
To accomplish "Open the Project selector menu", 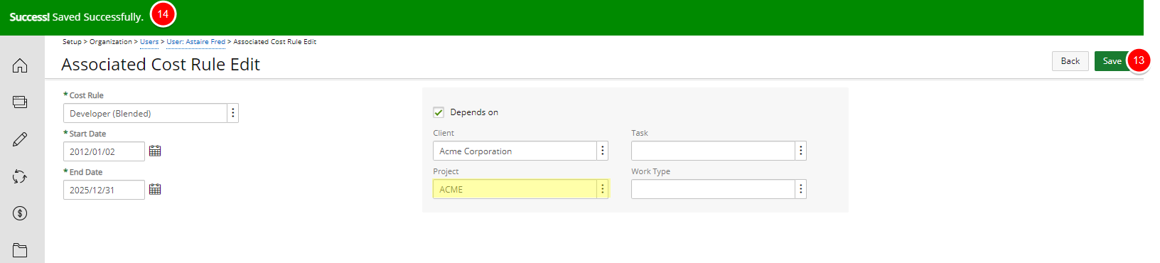I will tap(603, 189).
